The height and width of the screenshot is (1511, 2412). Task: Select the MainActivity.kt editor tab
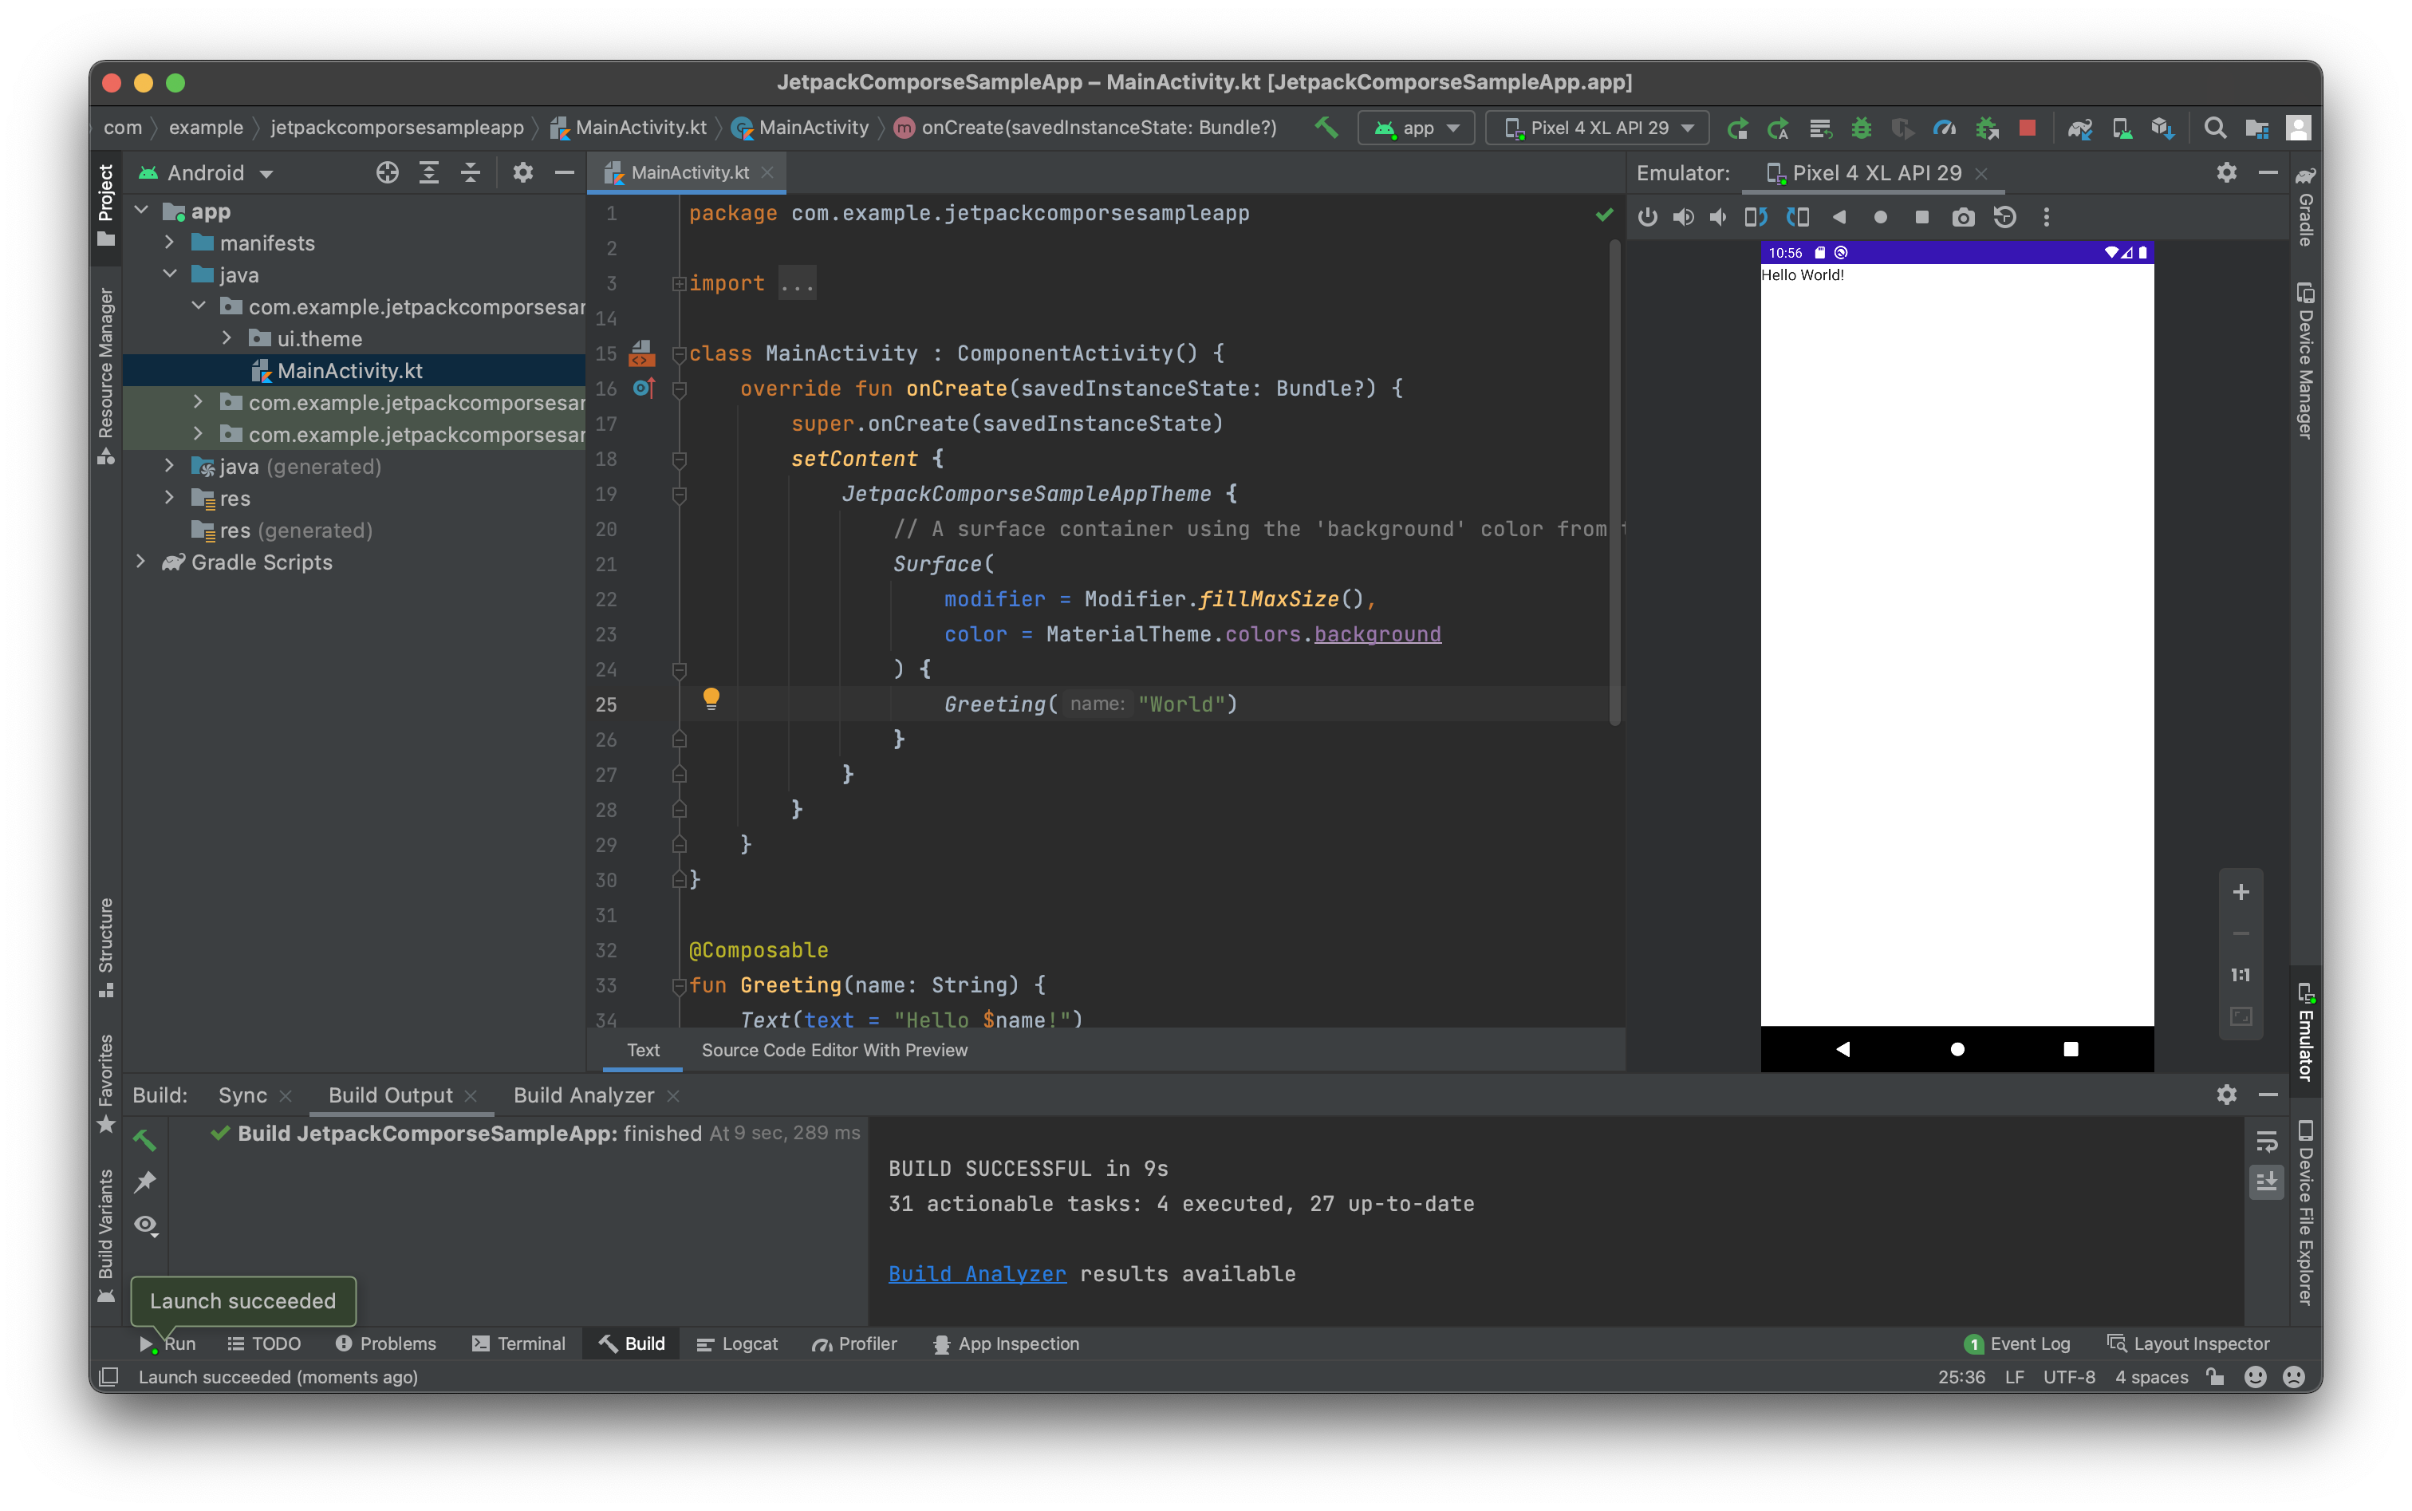click(x=689, y=173)
